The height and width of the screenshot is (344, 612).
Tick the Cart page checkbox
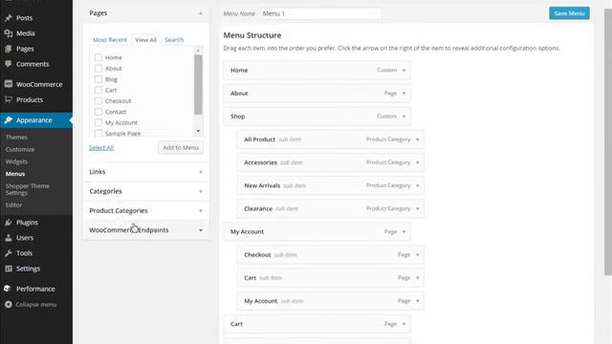coord(98,90)
